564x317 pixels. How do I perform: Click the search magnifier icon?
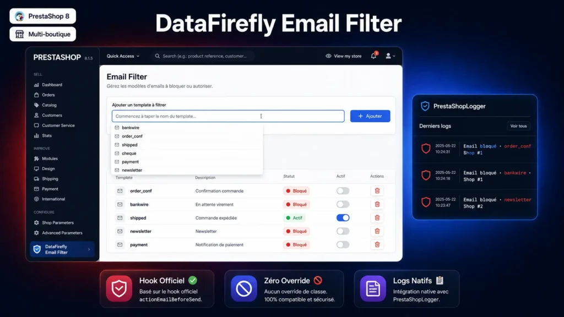click(157, 56)
